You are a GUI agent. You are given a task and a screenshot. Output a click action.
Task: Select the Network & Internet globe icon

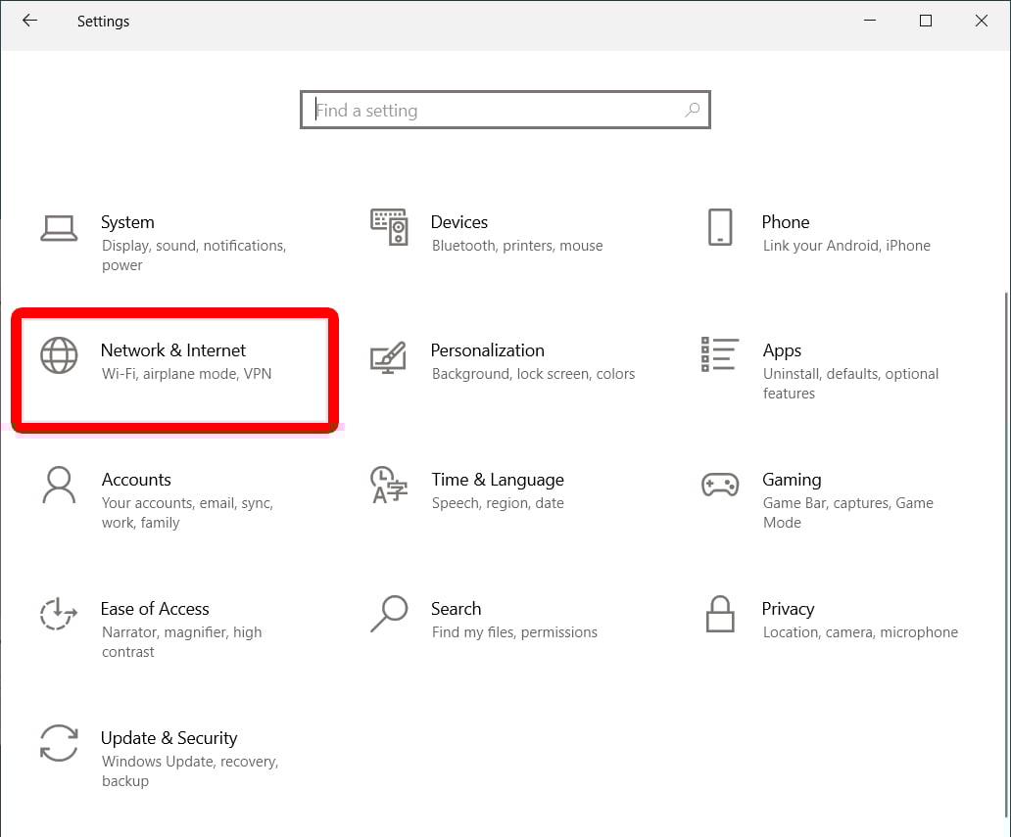click(x=59, y=355)
